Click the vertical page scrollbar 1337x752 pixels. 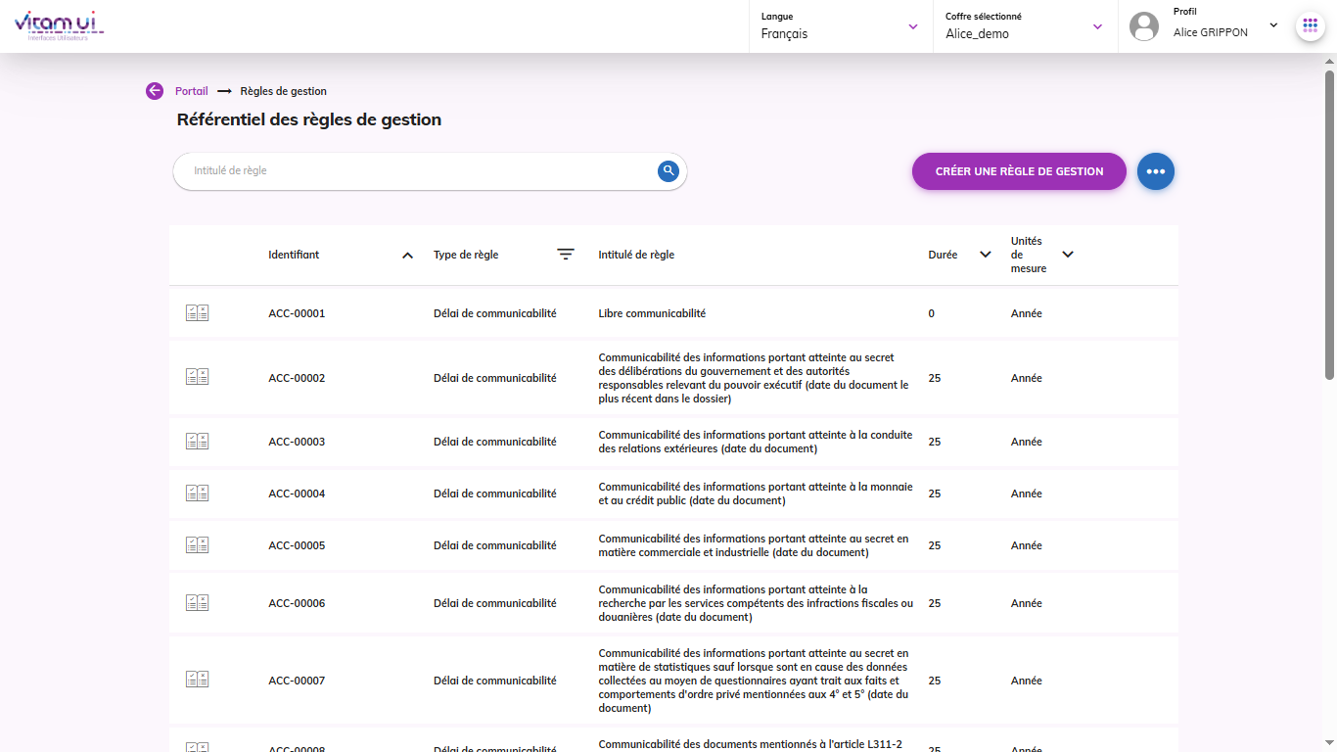(1329, 225)
